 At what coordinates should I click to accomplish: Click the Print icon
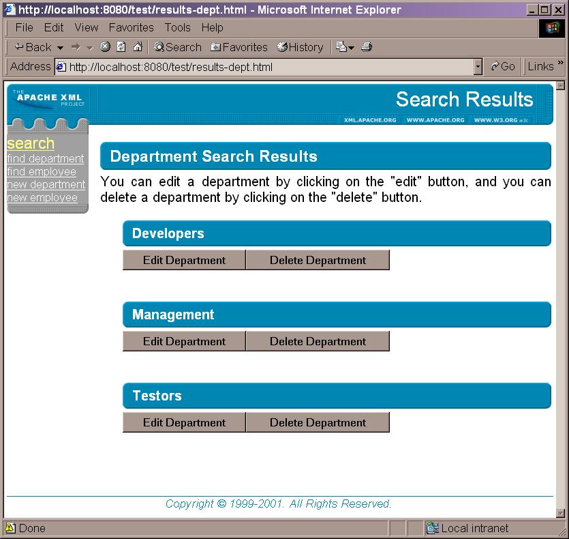[x=366, y=47]
